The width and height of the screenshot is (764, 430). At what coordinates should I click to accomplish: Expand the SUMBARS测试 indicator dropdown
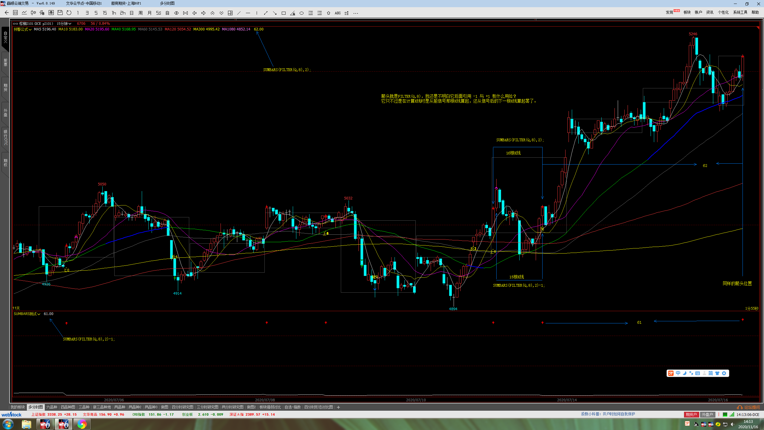(x=27, y=314)
